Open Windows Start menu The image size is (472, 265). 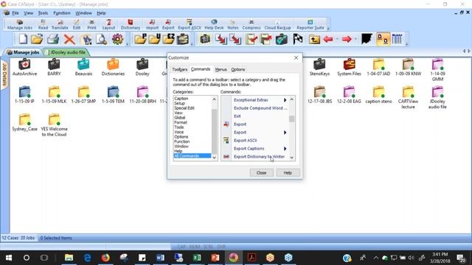[x=9, y=258]
